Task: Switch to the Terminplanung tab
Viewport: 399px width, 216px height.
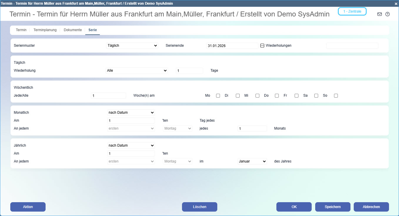Action: pos(45,30)
